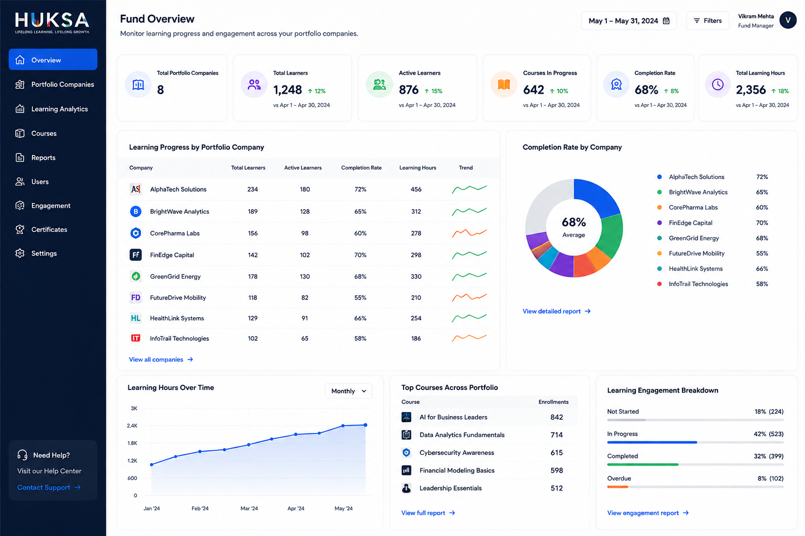Image resolution: width=805 pixels, height=536 pixels.
Task: Click the AlphaTech Solutions company logo
Action: [136, 189]
